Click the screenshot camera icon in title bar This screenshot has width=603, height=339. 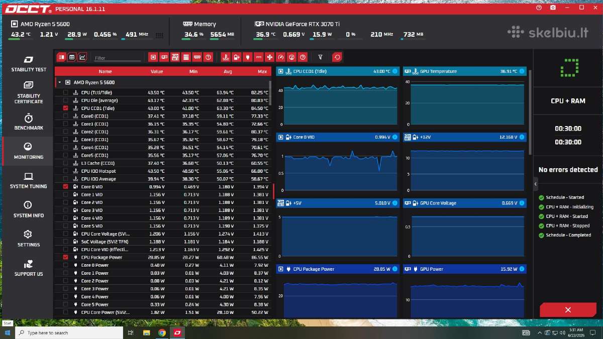point(553,8)
